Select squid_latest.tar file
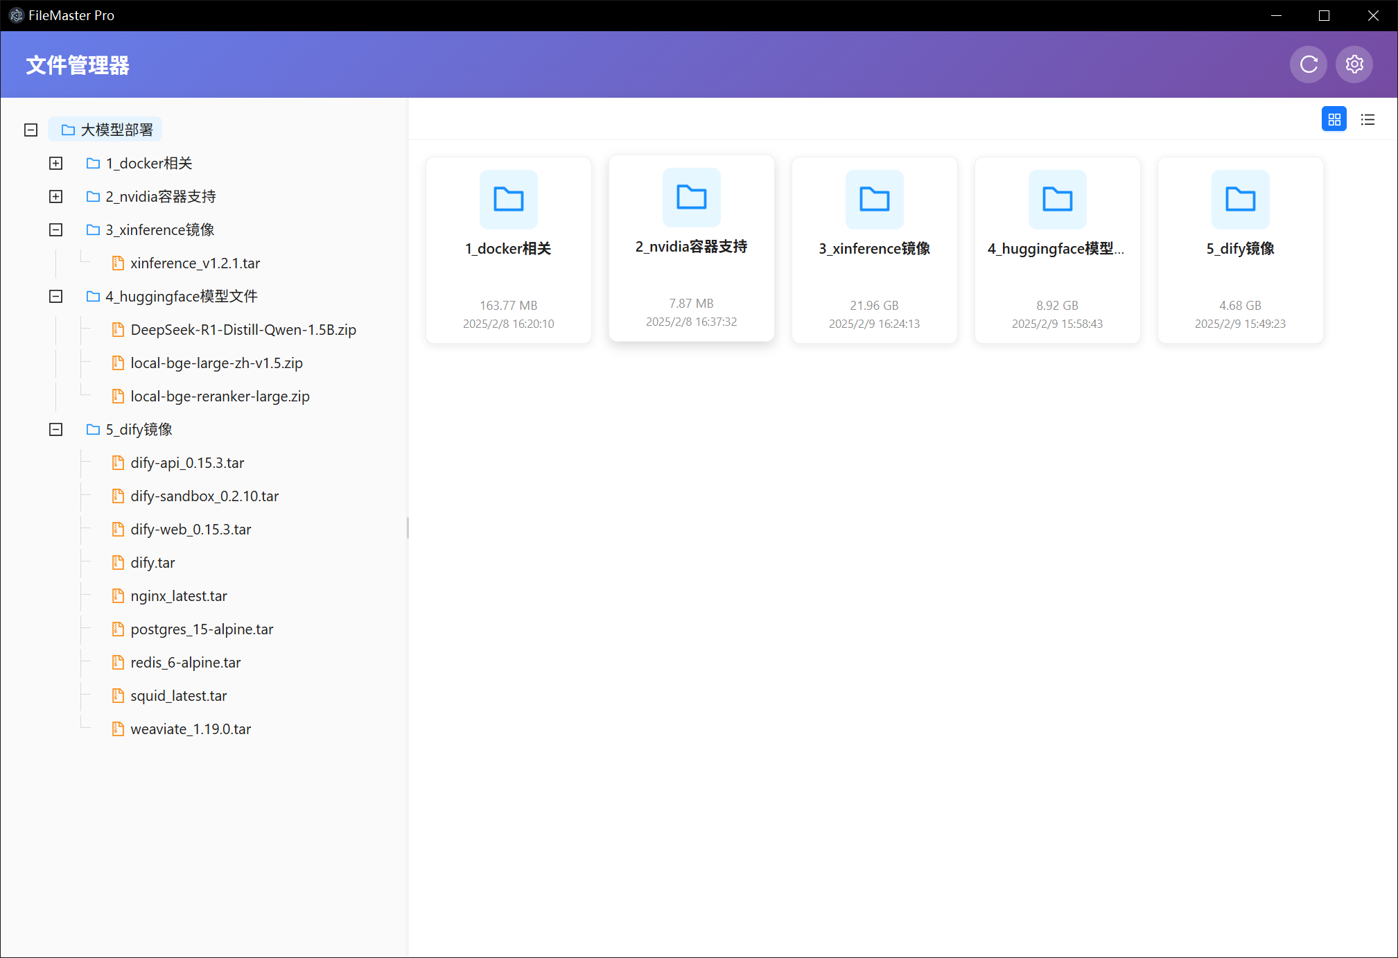Viewport: 1398px width, 958px height. click(x=170, y=695)
